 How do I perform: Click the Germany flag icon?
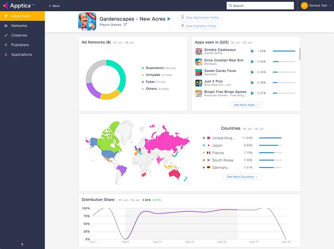pyautogui.click(x=208, y=167)
